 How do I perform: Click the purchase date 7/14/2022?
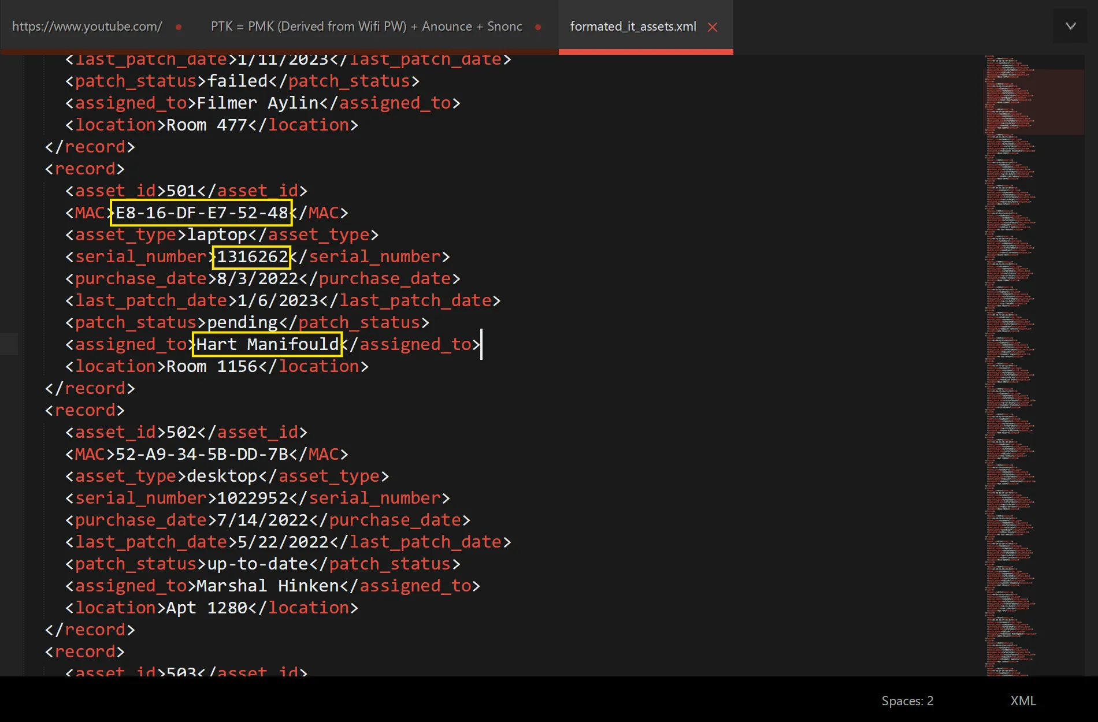(262, 520)
